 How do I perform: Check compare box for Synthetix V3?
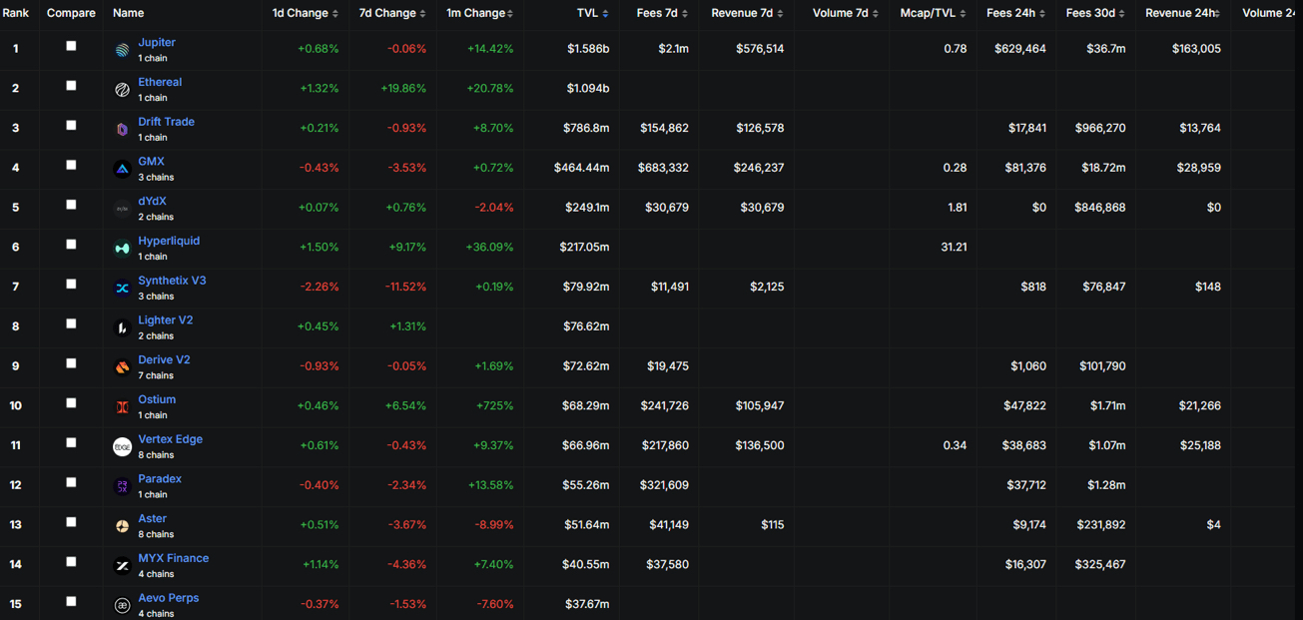71,285
